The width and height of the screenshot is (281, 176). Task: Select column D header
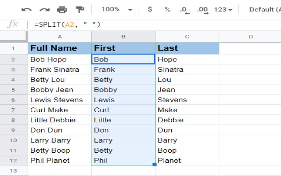point(250,37)
